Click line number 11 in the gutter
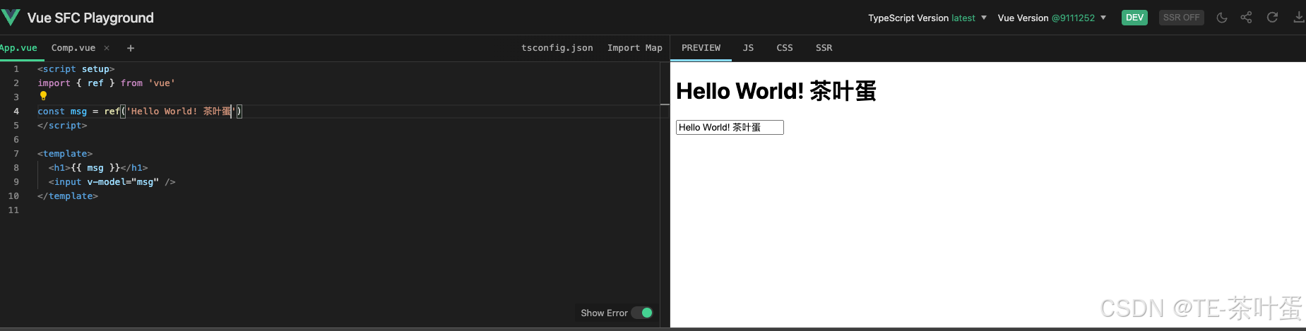Viewport: 1306px width, 331px height. 13,210
